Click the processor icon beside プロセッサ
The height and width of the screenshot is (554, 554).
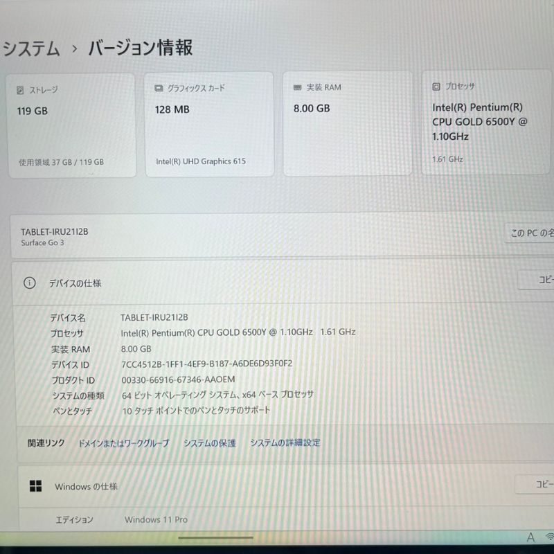click(x=436, y=87)
